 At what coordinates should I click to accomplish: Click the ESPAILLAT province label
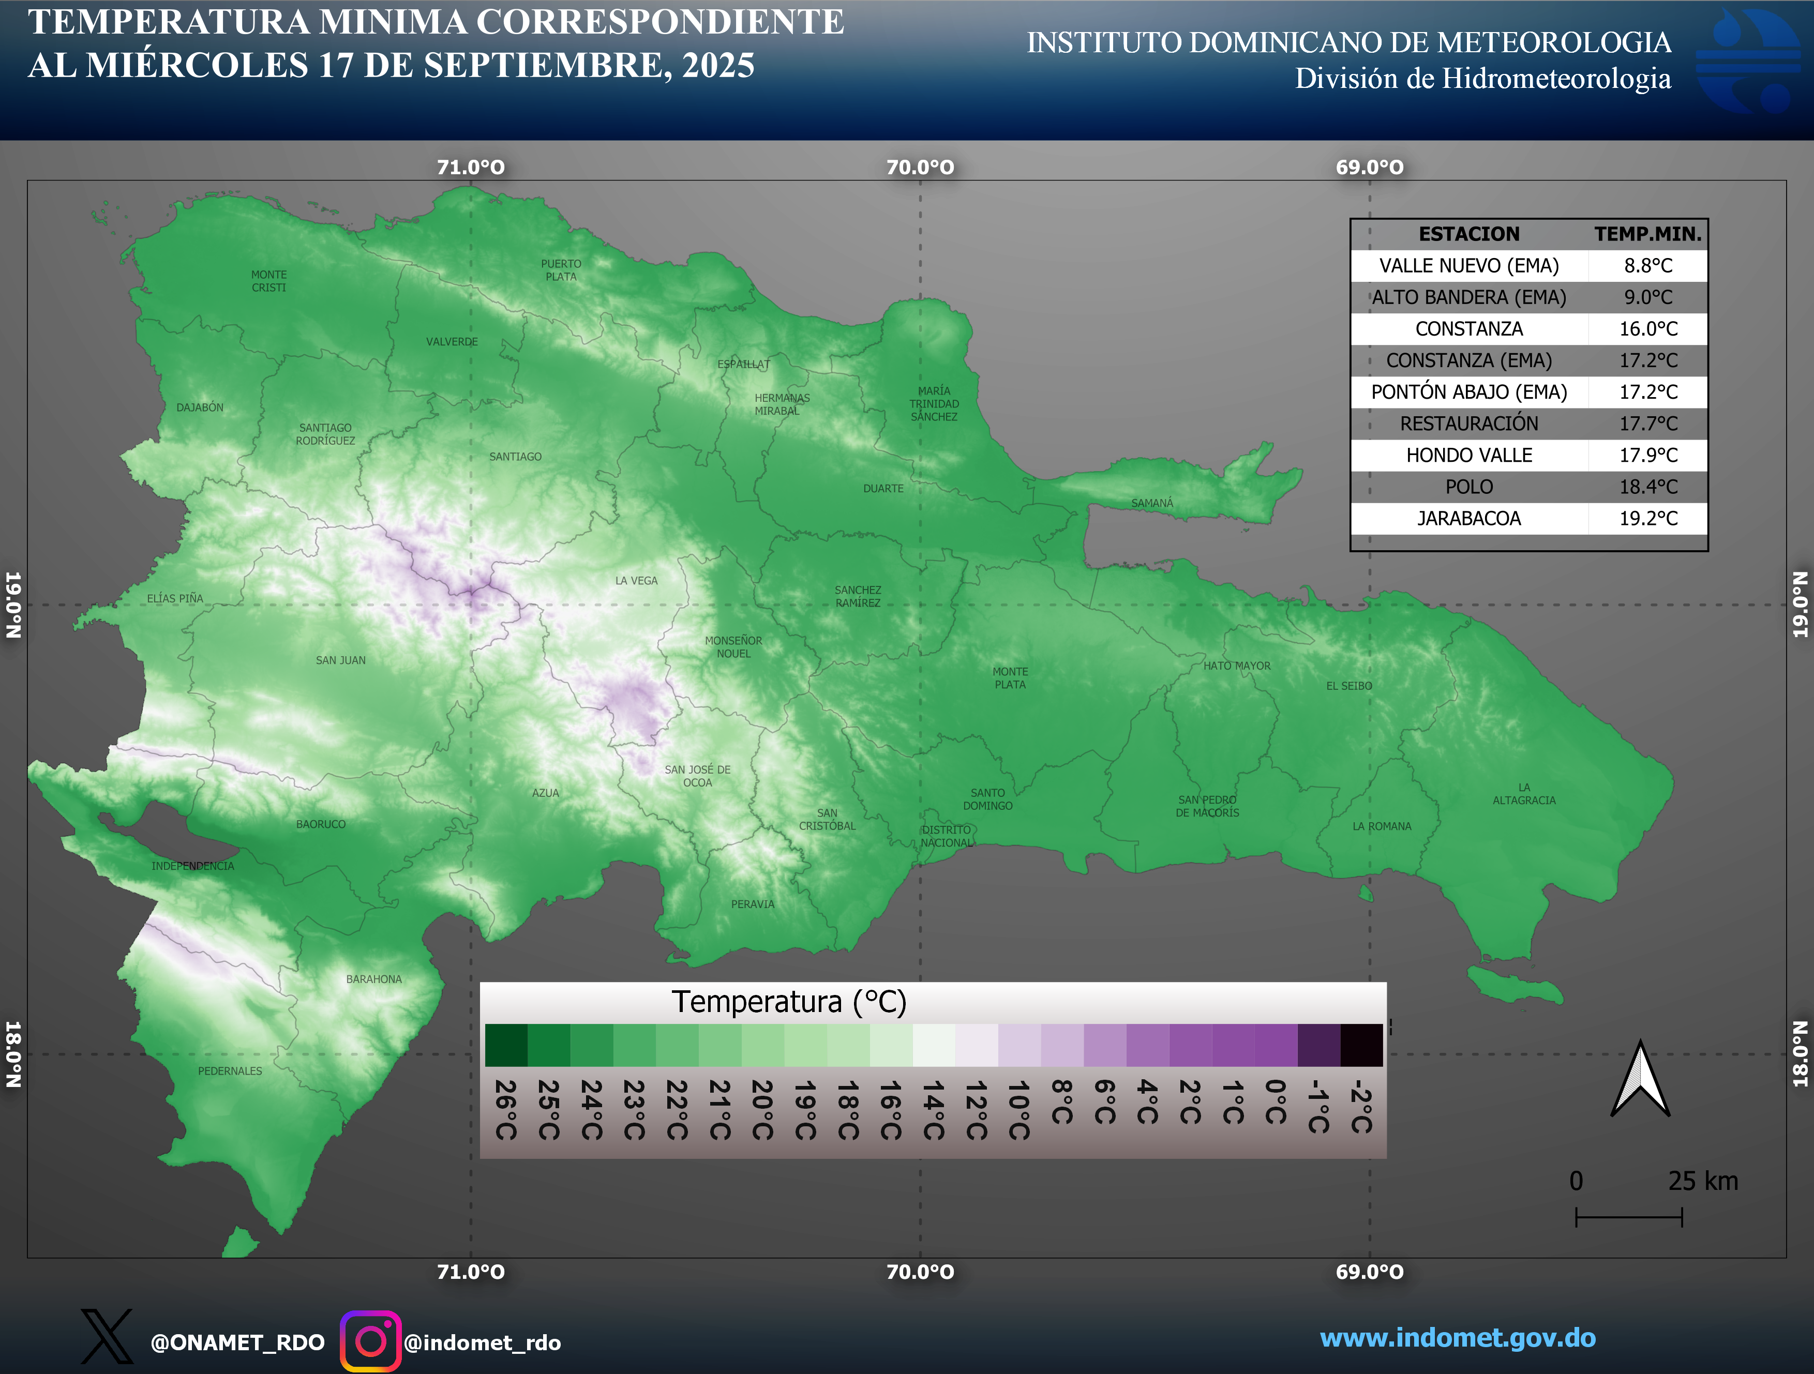tap(744, 364)
